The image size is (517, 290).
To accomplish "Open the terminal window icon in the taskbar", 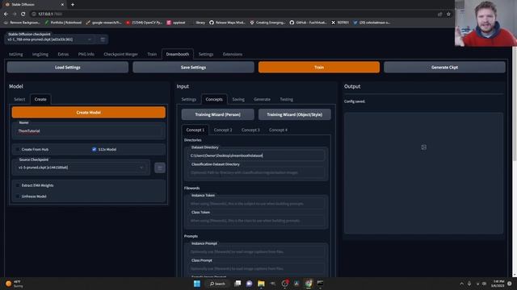I will [320, 283].
